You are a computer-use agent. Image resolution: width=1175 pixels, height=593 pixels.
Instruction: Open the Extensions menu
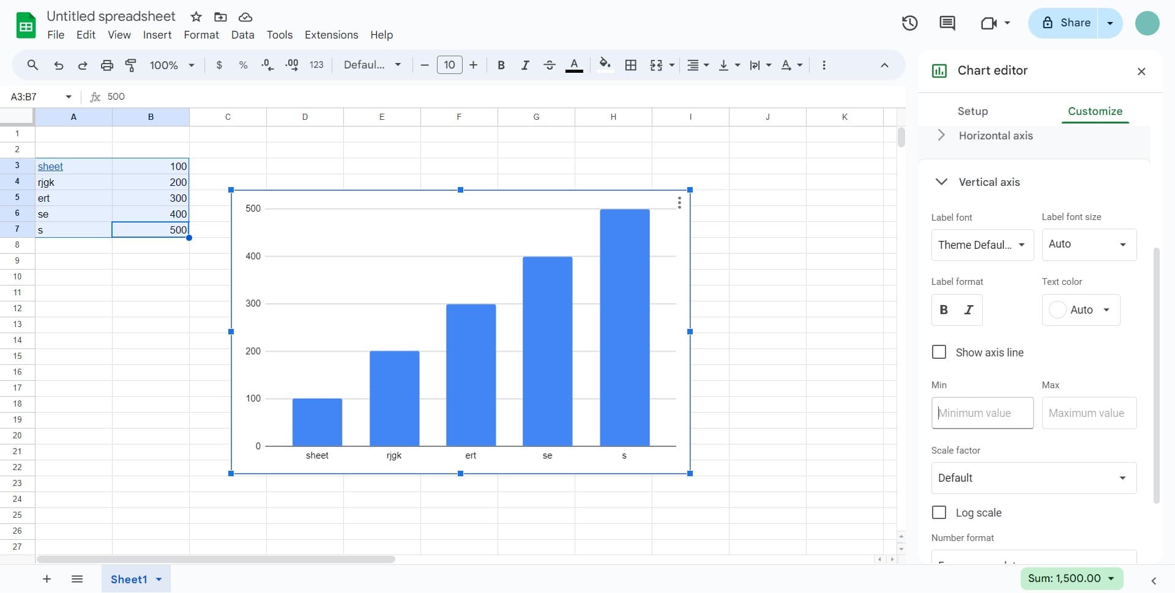click(331, 35)
